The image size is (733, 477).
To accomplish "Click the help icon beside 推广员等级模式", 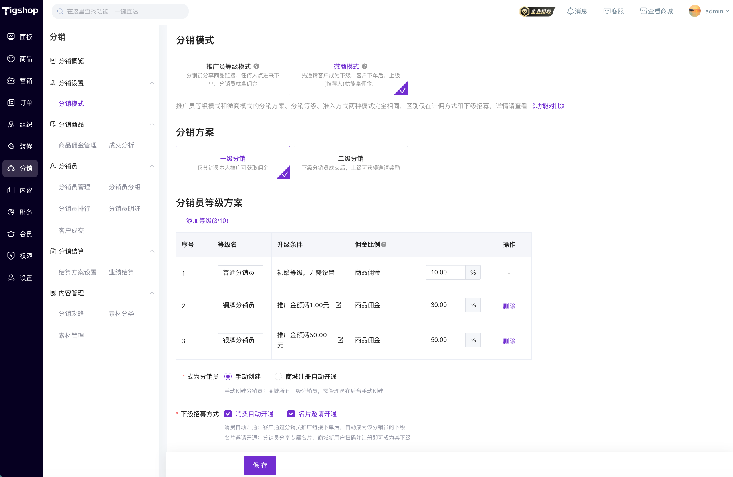I will [x=256, y=66].
